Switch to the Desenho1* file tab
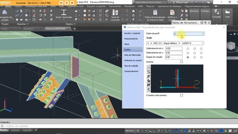This screenshot has height=134, width=238. point(29,29)
